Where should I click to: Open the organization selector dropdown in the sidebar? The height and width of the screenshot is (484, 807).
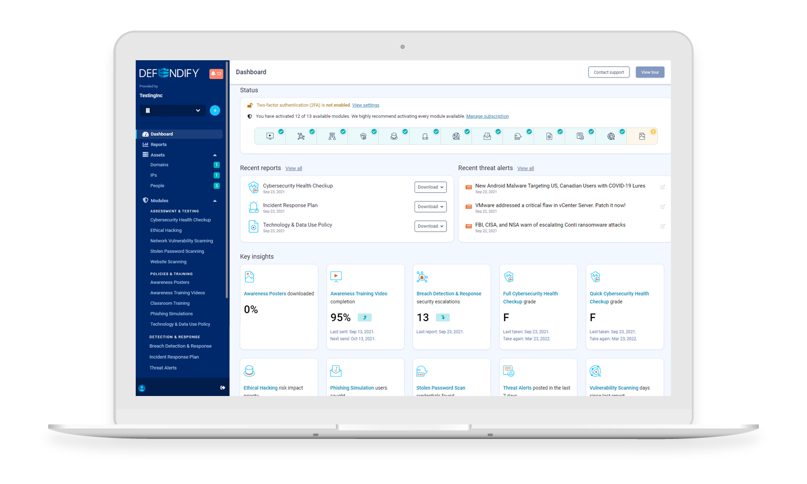(x=173, y=111)
